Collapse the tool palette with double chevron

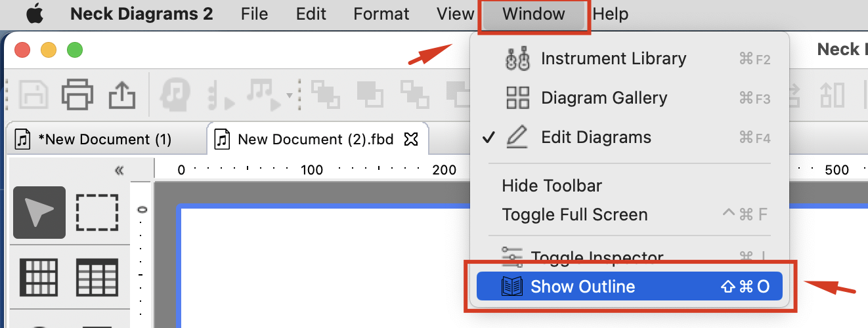tap(119, 171)
